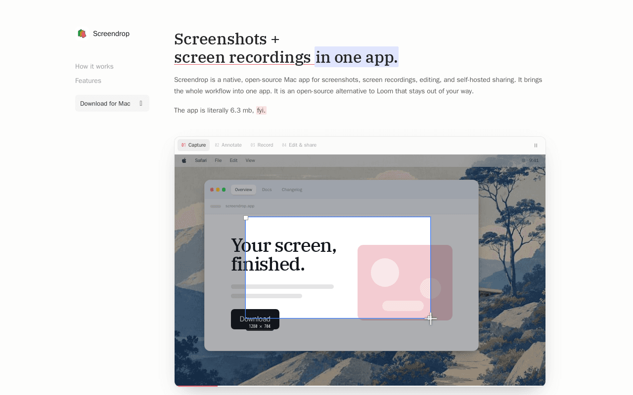Click the Download for Mac button
This screenshot has height=395, width=633.
(112, 103)
